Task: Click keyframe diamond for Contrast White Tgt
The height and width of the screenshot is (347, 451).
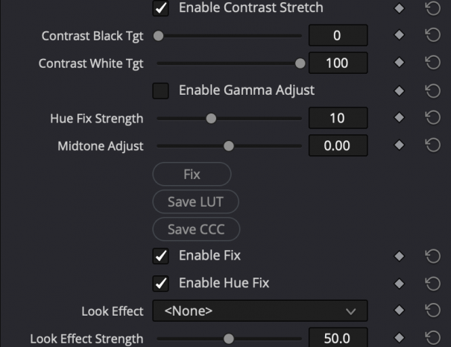Action: [x=399, y=63]
